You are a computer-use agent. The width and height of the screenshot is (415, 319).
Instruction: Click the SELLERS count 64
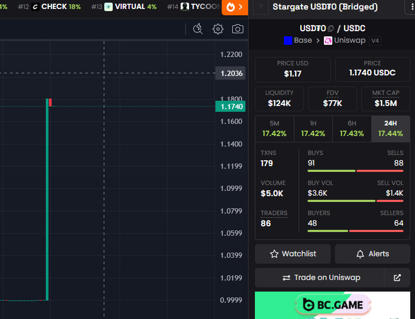399,223
